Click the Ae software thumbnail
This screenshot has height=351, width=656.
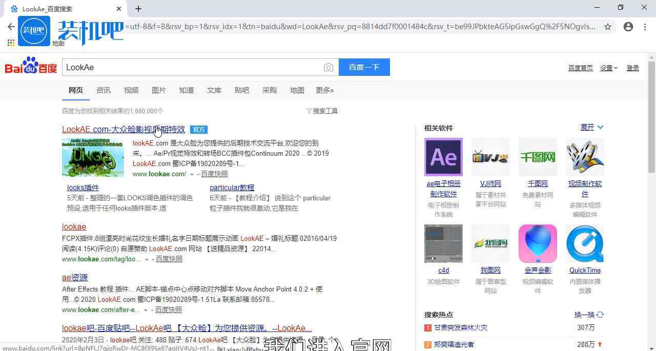(443, 157)
